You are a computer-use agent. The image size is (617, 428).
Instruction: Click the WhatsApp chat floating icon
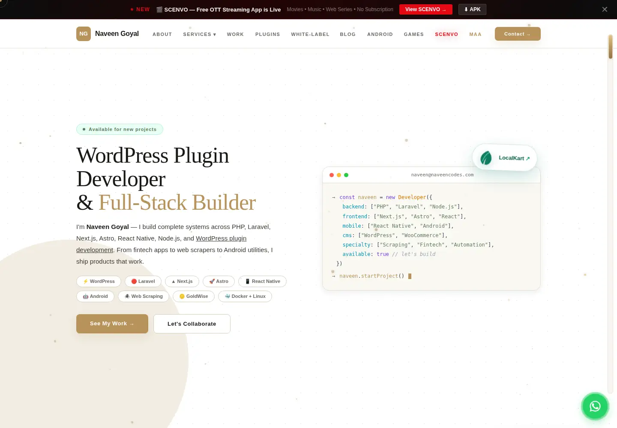(x=595, y=406)
